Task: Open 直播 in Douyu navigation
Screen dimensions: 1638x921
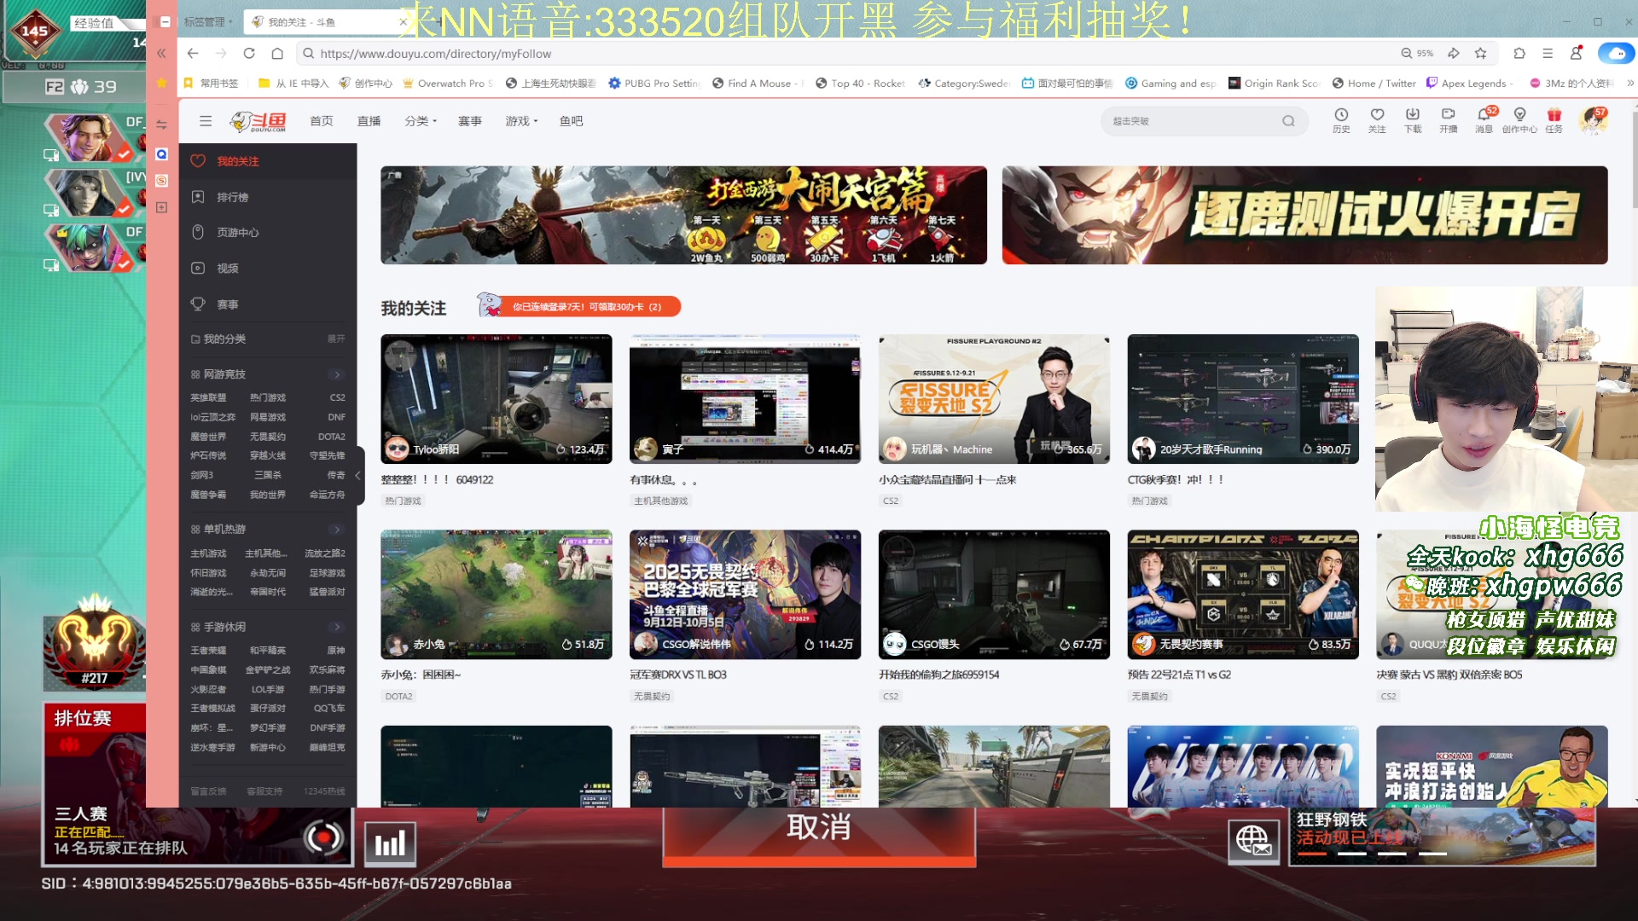Action: click(x=369, y=121)
